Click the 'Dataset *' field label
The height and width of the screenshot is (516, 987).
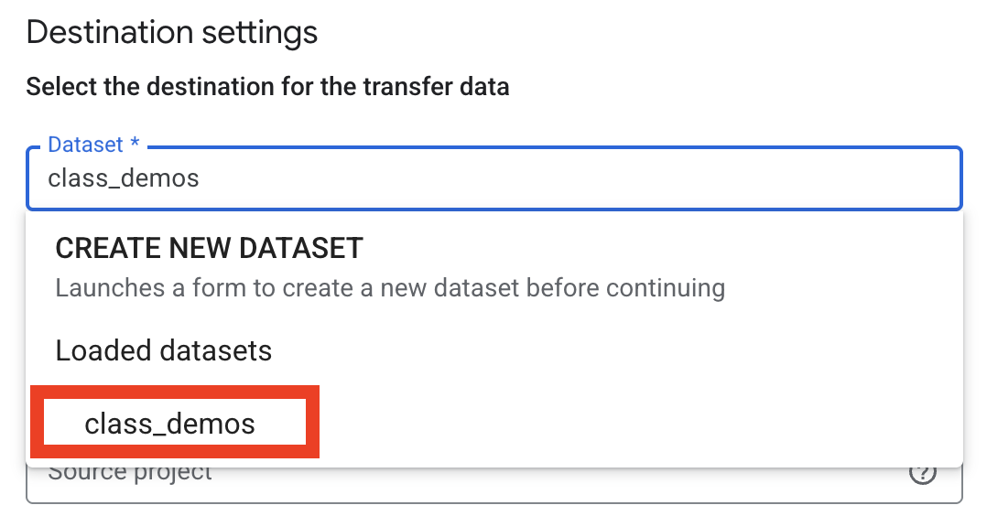coord(85,145)
